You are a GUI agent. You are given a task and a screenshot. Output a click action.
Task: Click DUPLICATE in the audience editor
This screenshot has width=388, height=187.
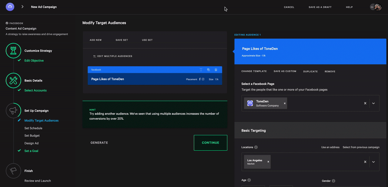[x=310, y=72]
